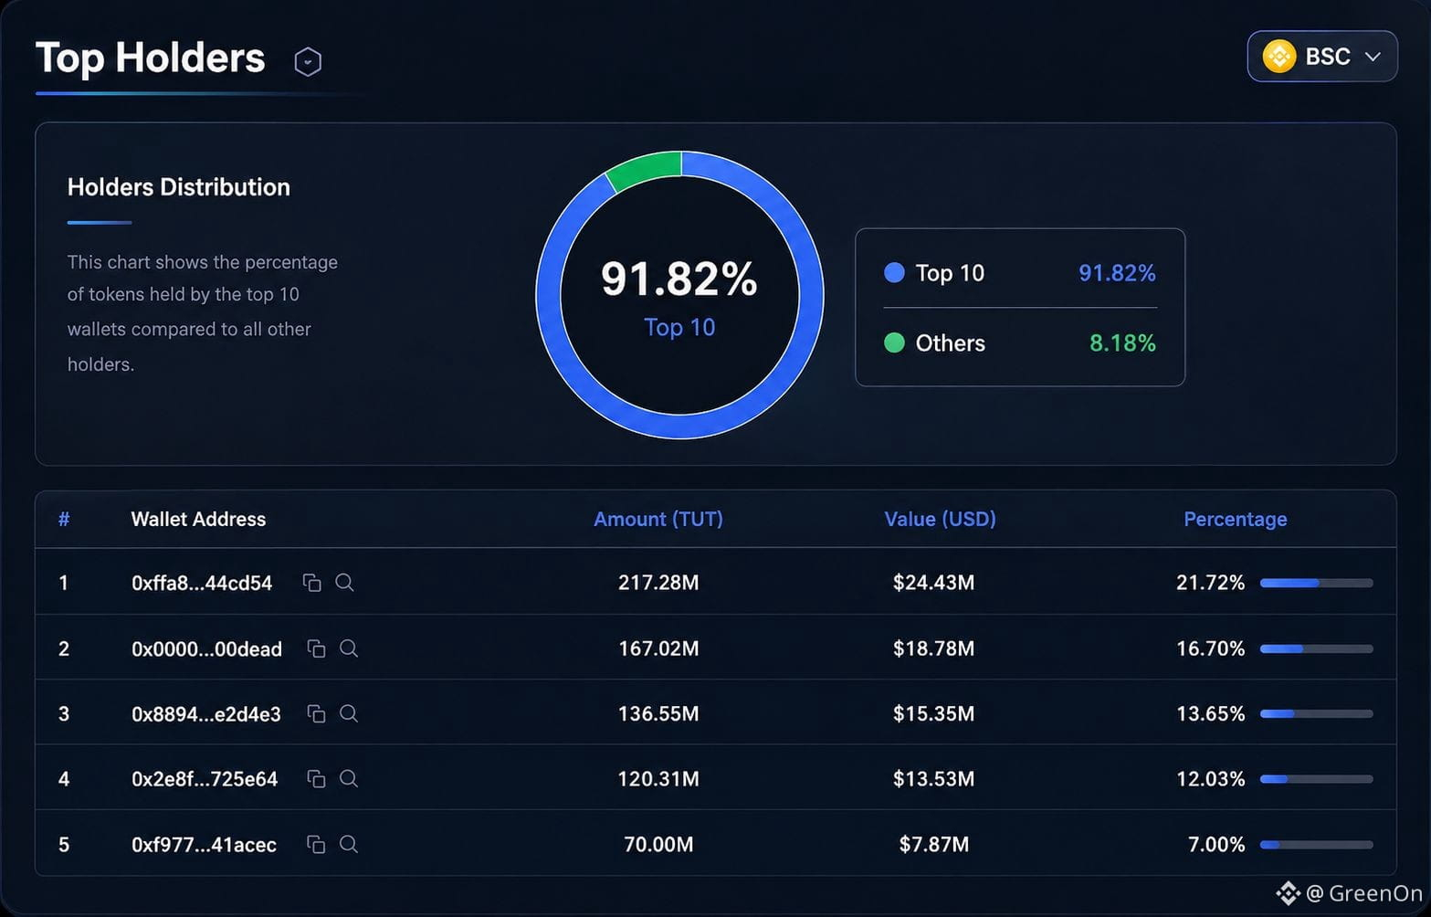Open address 0x0000...00dead
Viewport: 1431px width, 917px height.
(x=206, y=648)
